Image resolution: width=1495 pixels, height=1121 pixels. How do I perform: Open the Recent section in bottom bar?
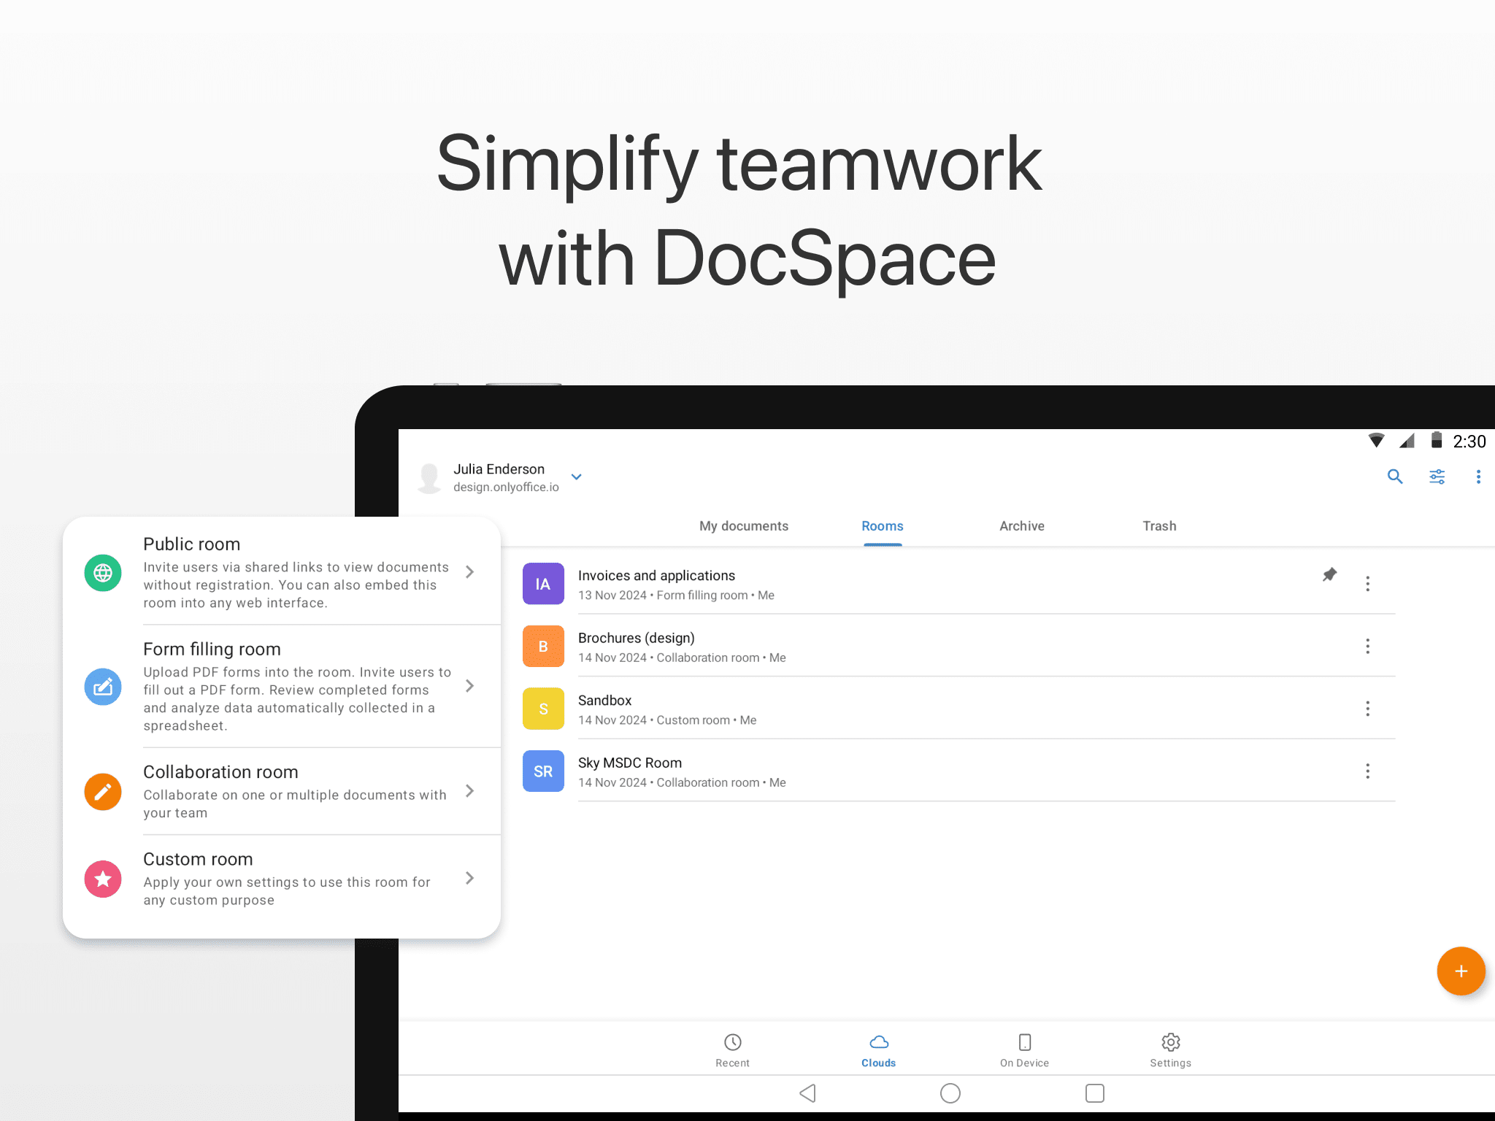point(732,1049)
